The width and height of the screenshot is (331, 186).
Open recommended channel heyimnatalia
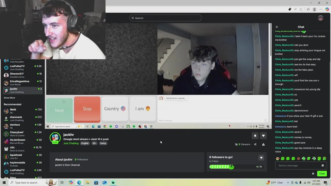[23, 164]
